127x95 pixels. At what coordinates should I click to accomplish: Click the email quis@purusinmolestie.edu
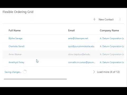(x=81, y=46)
